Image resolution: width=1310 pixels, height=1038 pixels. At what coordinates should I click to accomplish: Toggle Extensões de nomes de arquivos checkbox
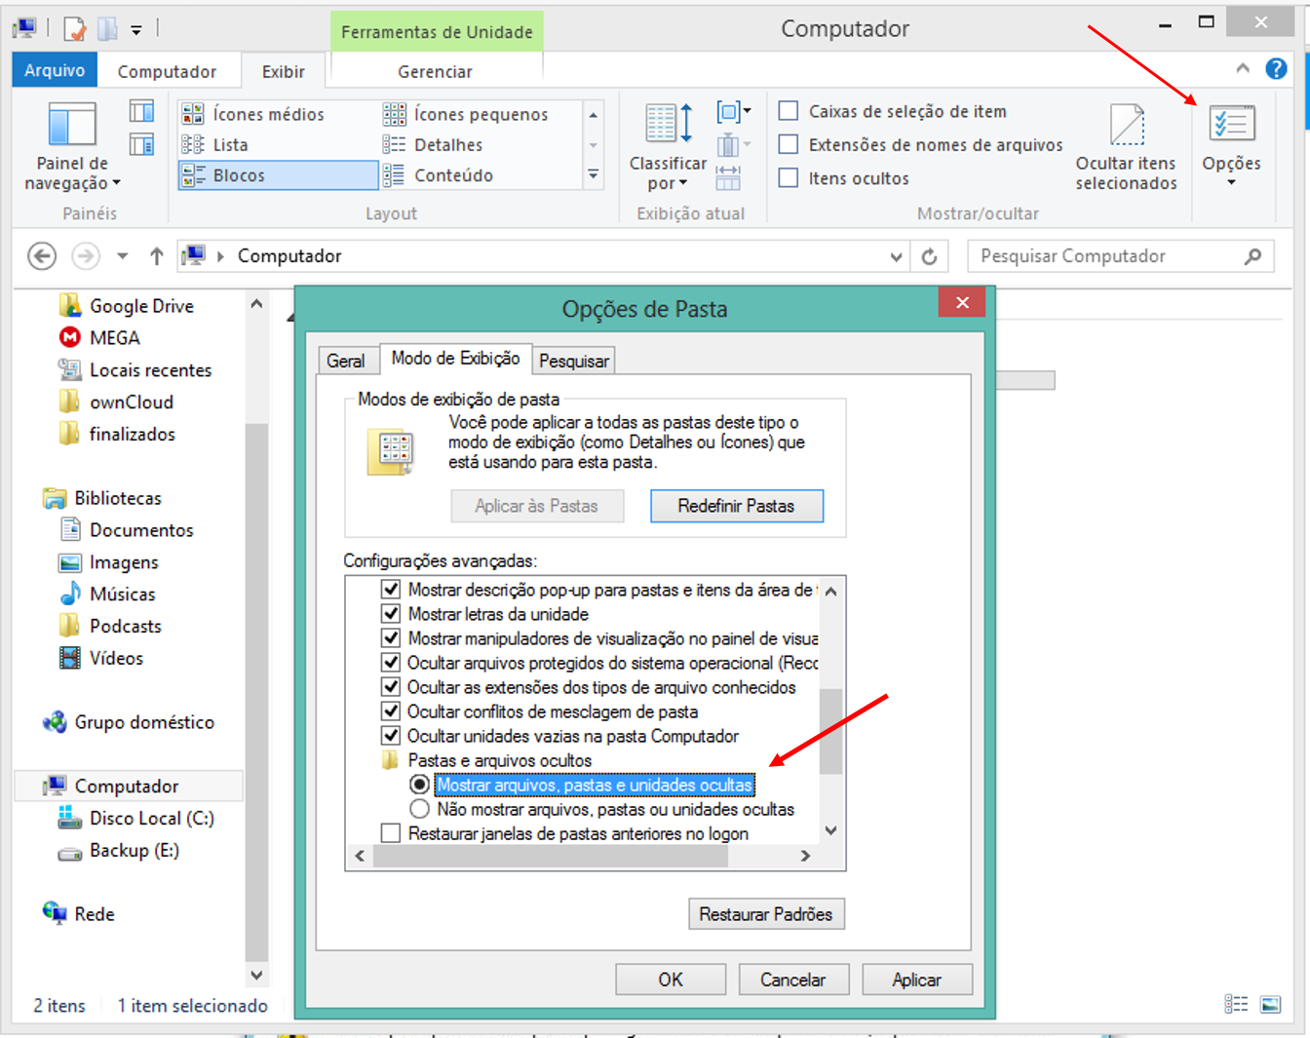tap(789, 145)
